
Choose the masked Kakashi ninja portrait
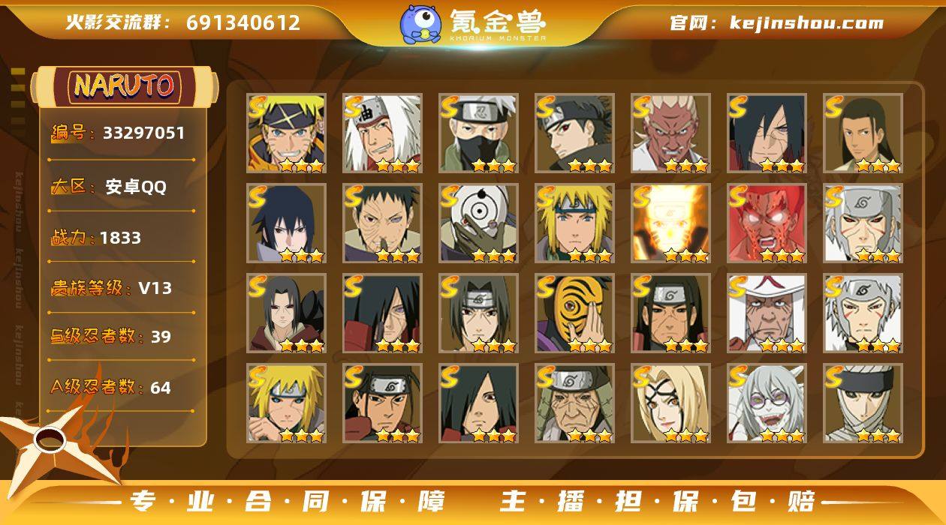(x=478, y=133)
